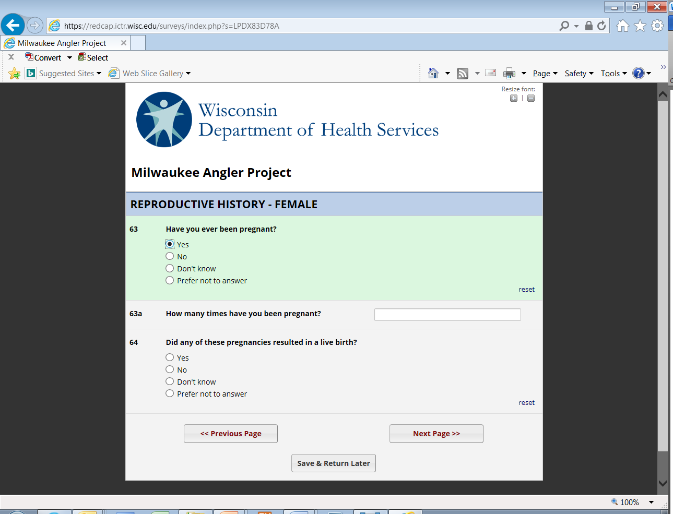Click the Select toolbar button
The width and height of the screenshot is (673, 514).
point(93,57)
